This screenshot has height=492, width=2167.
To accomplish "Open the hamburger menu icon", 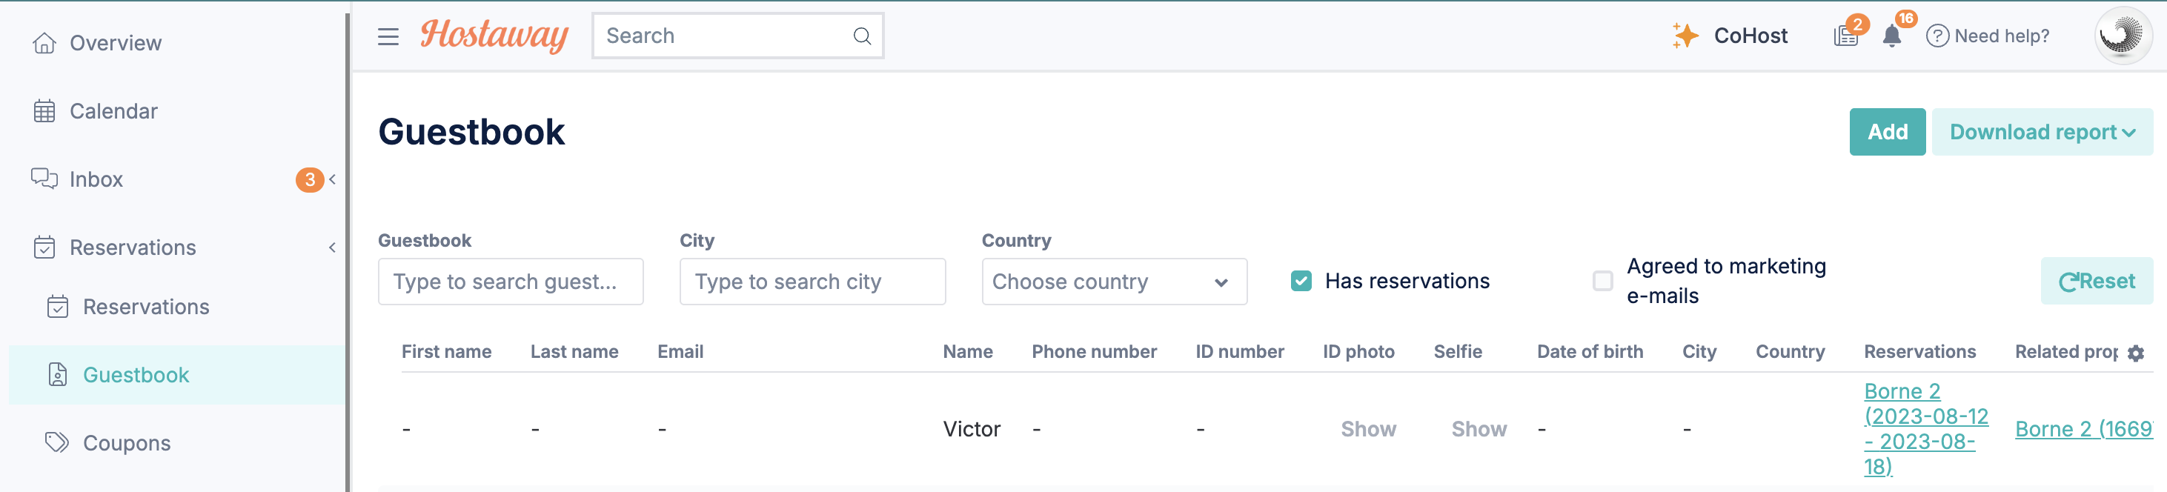I will coord(388,36).
